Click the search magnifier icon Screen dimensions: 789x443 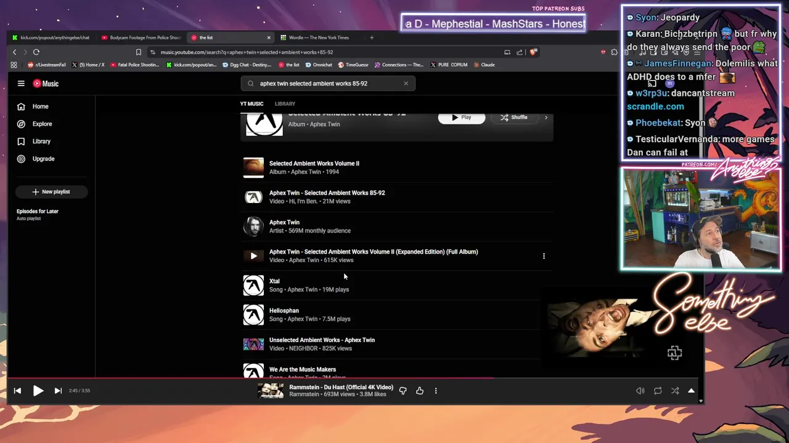tap(250, 83)
